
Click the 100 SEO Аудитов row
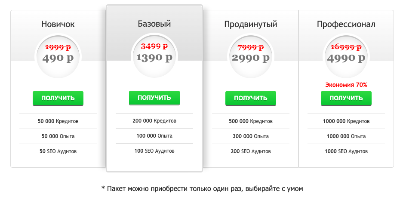[x=154, y=151]
